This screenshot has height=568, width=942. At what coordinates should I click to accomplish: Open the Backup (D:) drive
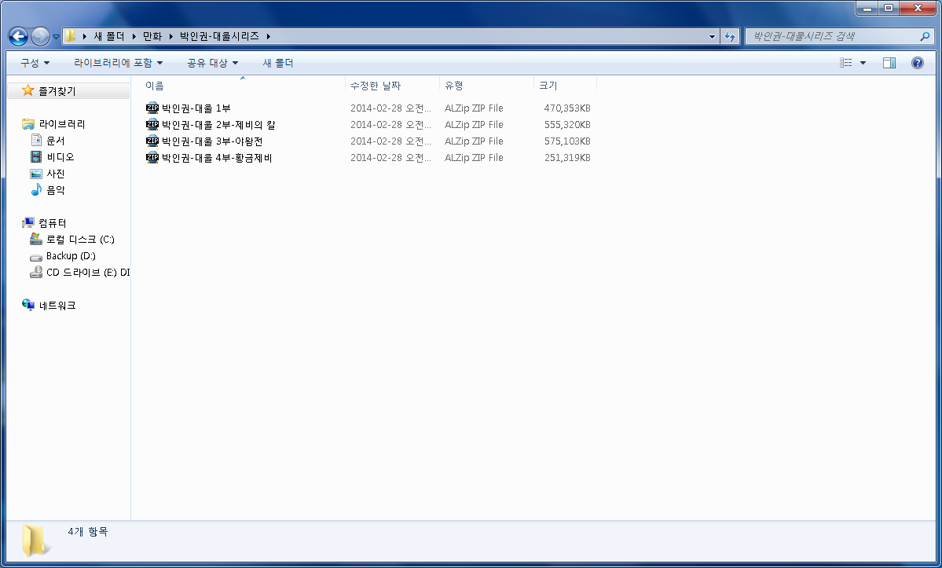pyautogui.click(x=70, y=256)
